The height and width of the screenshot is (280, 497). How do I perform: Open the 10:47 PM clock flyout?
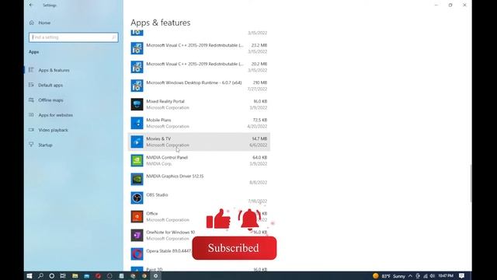click(x=446, y=276)
